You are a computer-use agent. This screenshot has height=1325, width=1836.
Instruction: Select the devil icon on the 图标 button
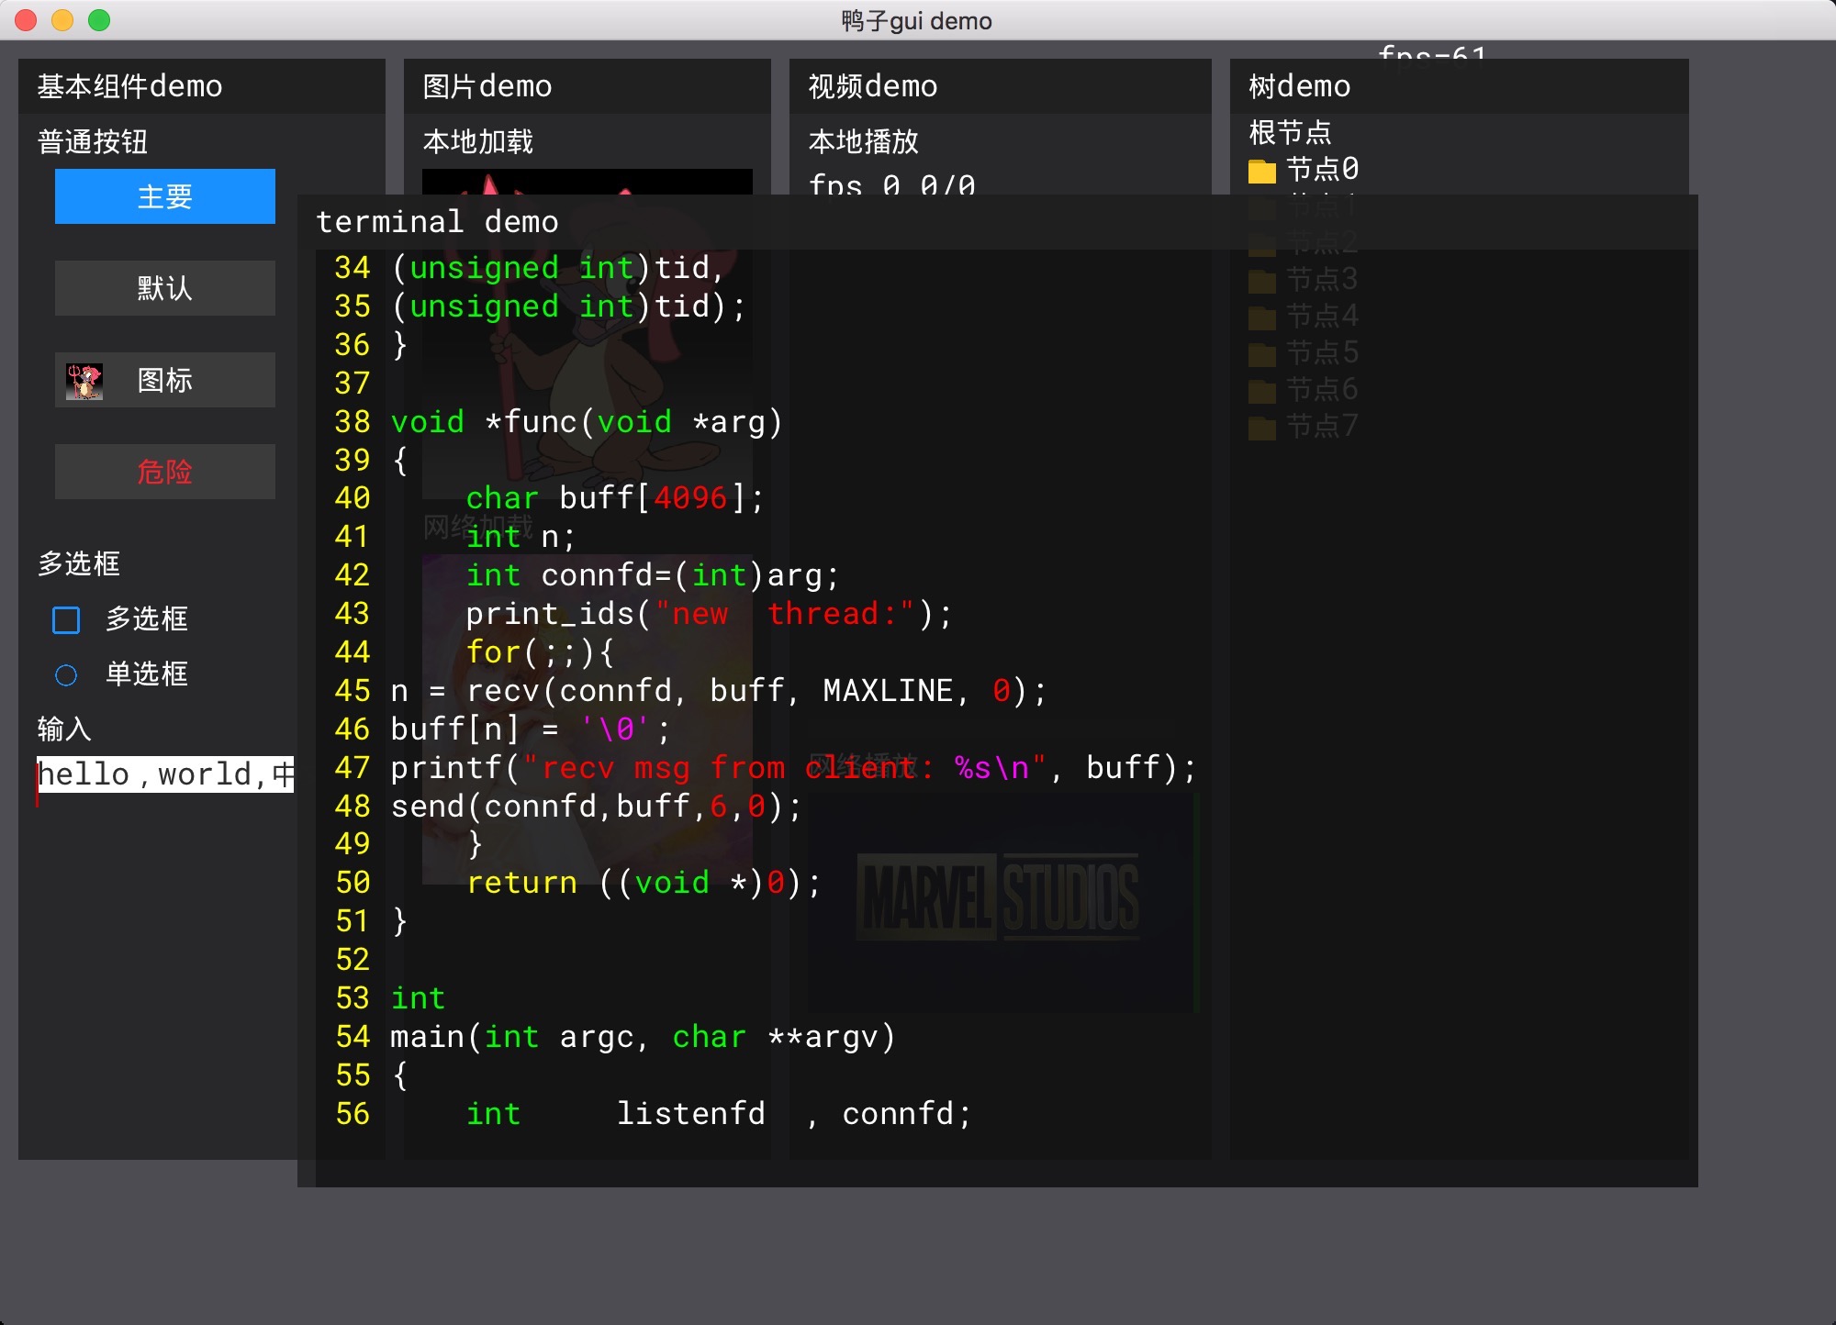click(84, 380)
